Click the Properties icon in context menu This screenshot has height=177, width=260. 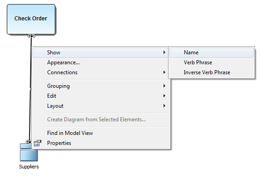[x=38, y=143]
